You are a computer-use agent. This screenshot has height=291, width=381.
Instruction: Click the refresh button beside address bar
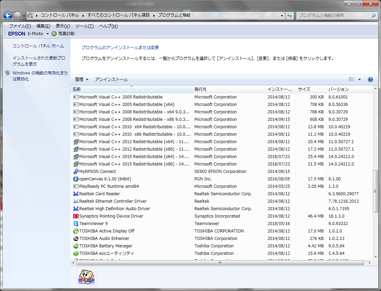[290, 16]
